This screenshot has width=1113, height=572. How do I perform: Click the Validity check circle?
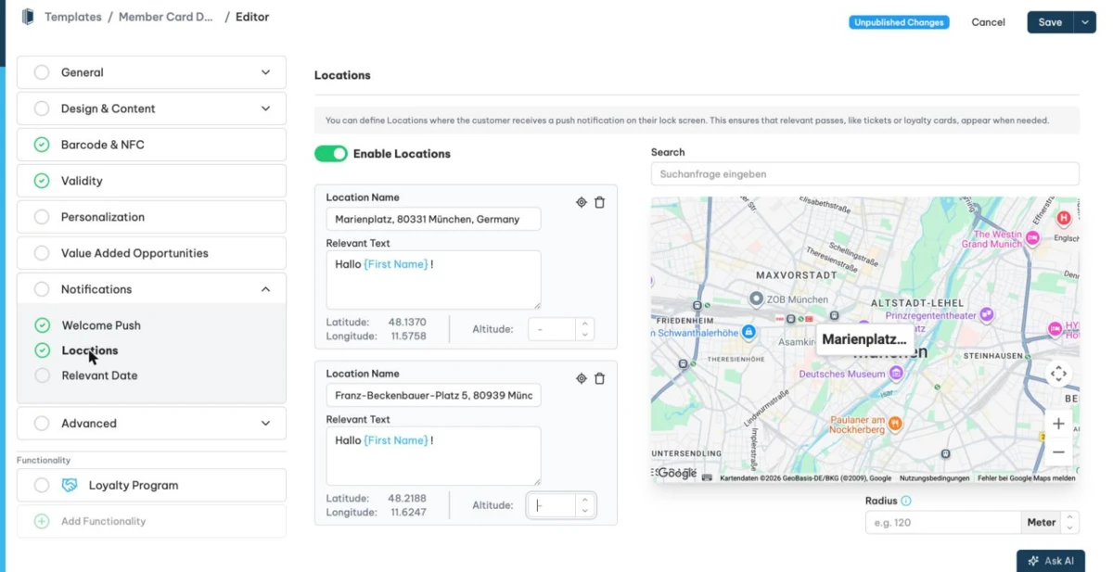pos(42,181)
